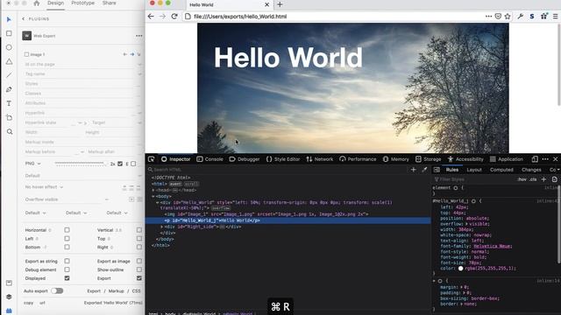Screen dimensions: 561x315
Task: Open the Network tab
Action: (x=319, y=159)
